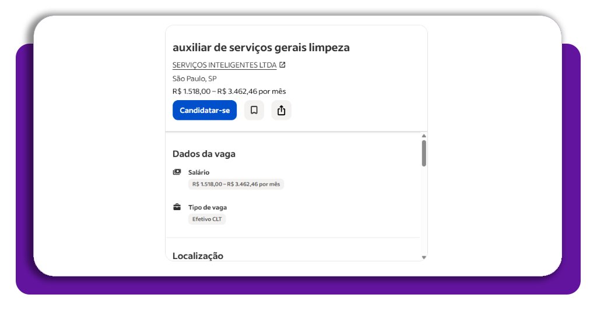This screenshot has height=312, width=597.
Task: Open SERVIÇOS INTELIGENTES LTDA company link
Action: click(224, 65)
